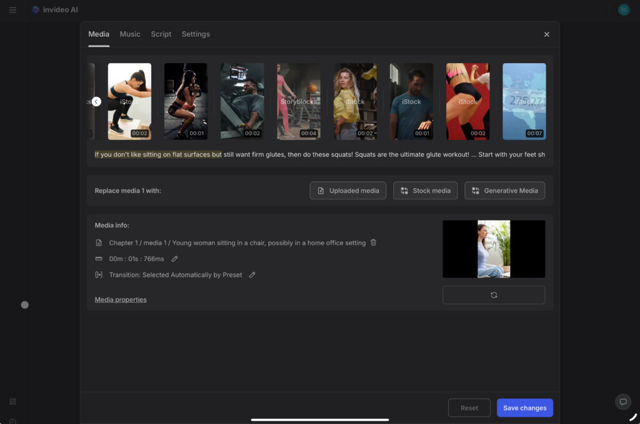Open the Script tab
This screenshot has width=640, height=424.
point(161,34)
